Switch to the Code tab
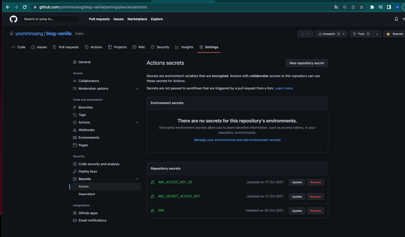Image resolution: width=405 pixels, height=237 pixels. pos(18,47)
